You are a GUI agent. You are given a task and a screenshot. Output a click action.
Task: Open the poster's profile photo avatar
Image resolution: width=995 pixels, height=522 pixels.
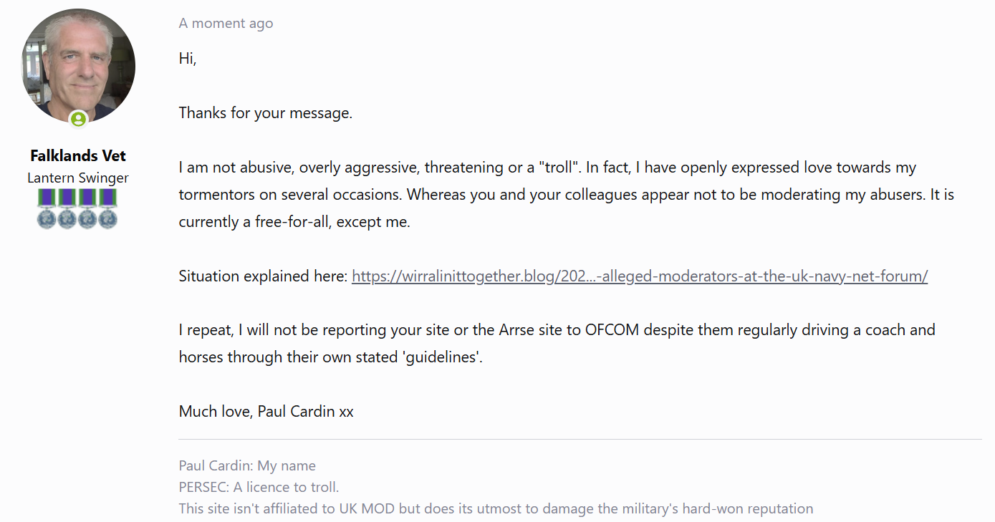click(x=78, y=65)
